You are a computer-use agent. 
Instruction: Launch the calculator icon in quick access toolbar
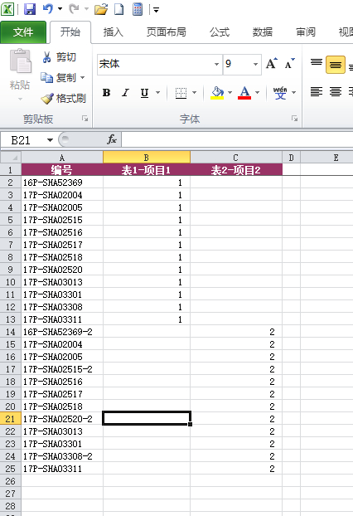(x=138, y=9)
